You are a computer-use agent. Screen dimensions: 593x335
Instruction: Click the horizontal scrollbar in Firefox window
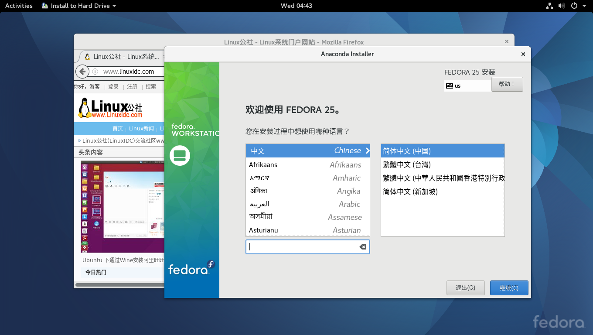click(x=119, y=285)
